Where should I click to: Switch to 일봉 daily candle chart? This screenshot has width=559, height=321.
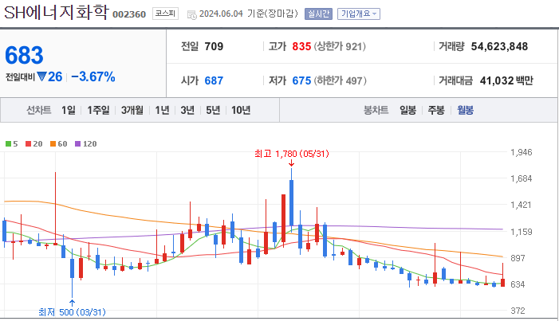tap(407, 110)
